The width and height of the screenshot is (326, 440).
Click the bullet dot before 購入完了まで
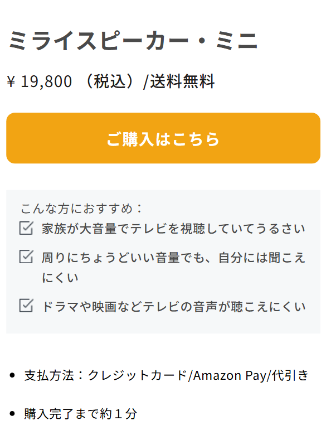tap(12, 413)
